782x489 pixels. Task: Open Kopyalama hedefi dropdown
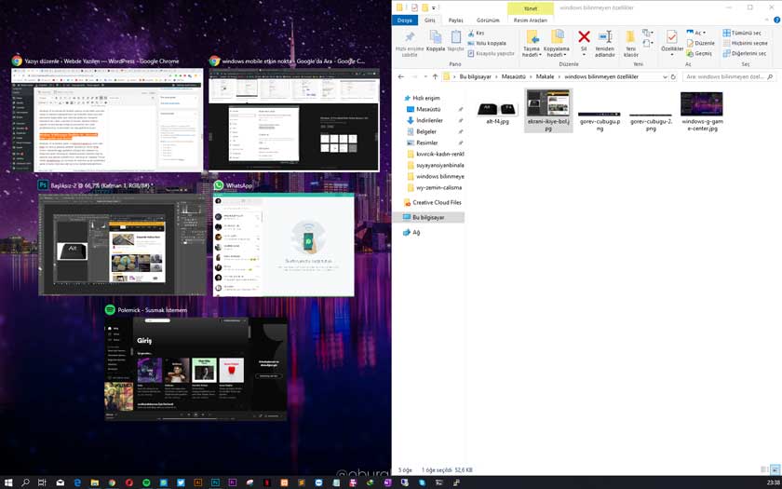[556, 52]
